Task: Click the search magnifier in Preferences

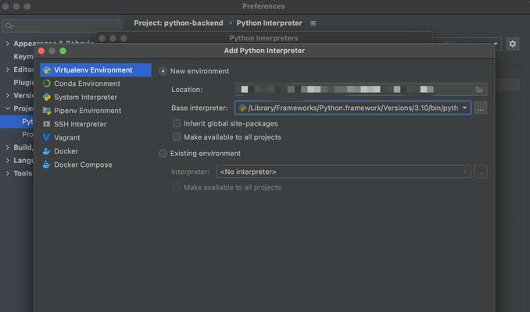Action: point(9,26)
